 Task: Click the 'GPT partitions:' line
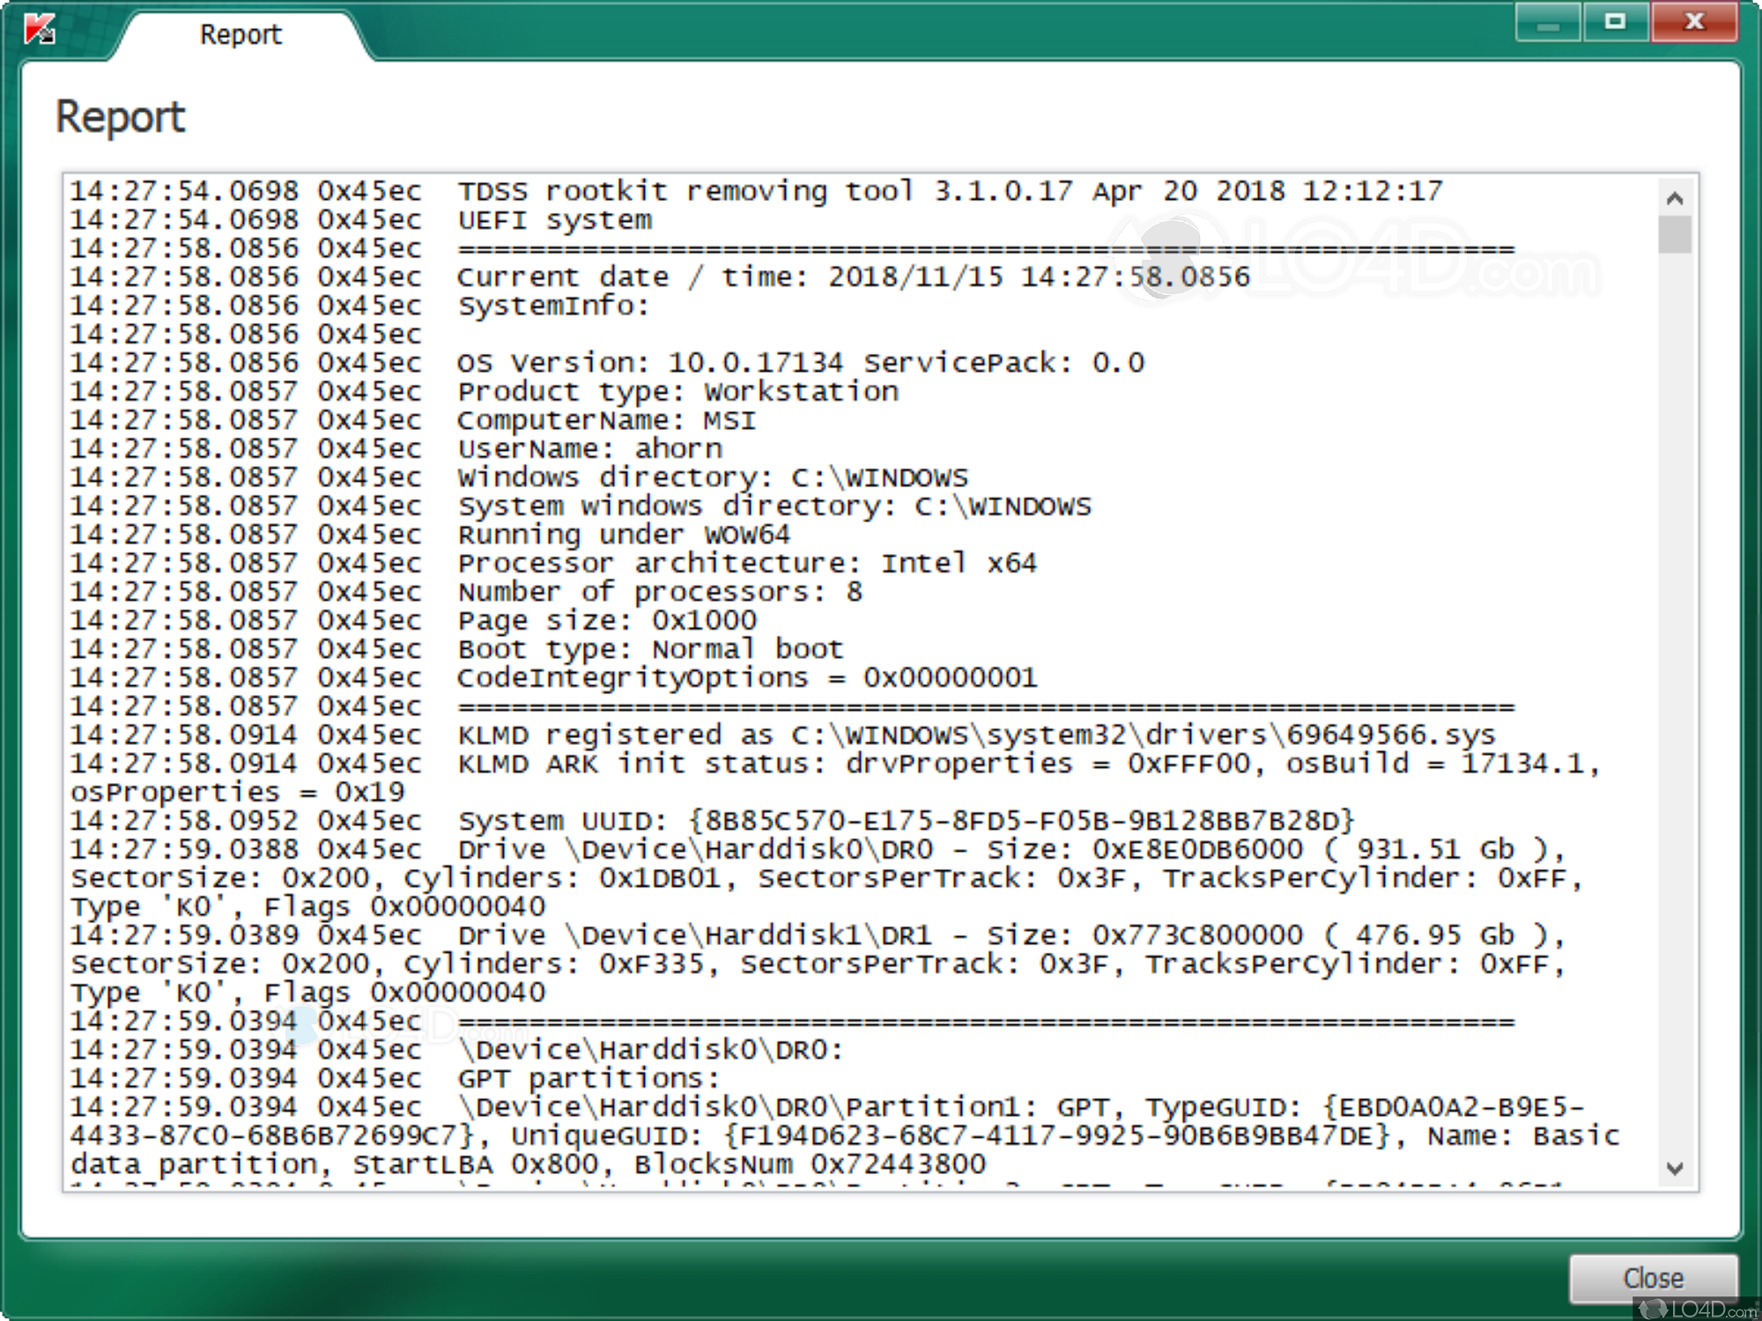click(395, 1079)
